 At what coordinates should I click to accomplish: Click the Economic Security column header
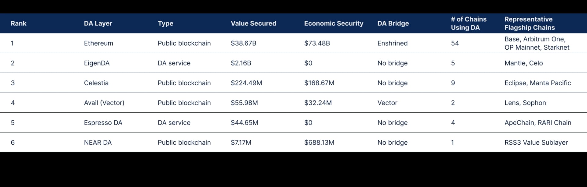[334, 23]
